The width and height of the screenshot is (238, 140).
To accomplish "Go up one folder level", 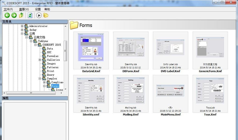I will click(x=21, y=15).
